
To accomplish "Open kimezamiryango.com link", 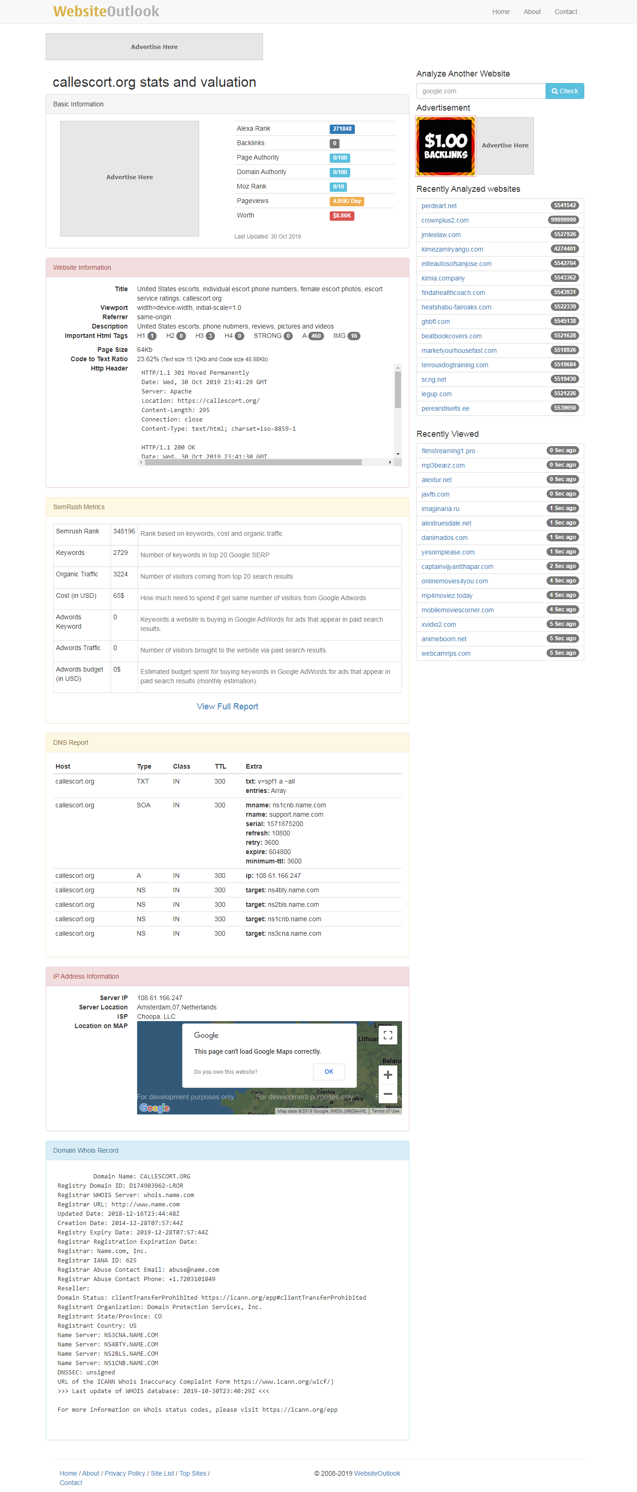I will click(x=452, y=249).
